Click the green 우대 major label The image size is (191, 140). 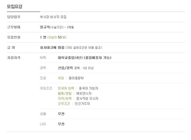pos(61,78)
